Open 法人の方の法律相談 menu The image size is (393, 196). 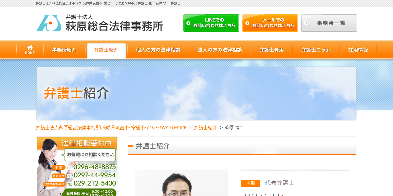(x=220, y=50)
